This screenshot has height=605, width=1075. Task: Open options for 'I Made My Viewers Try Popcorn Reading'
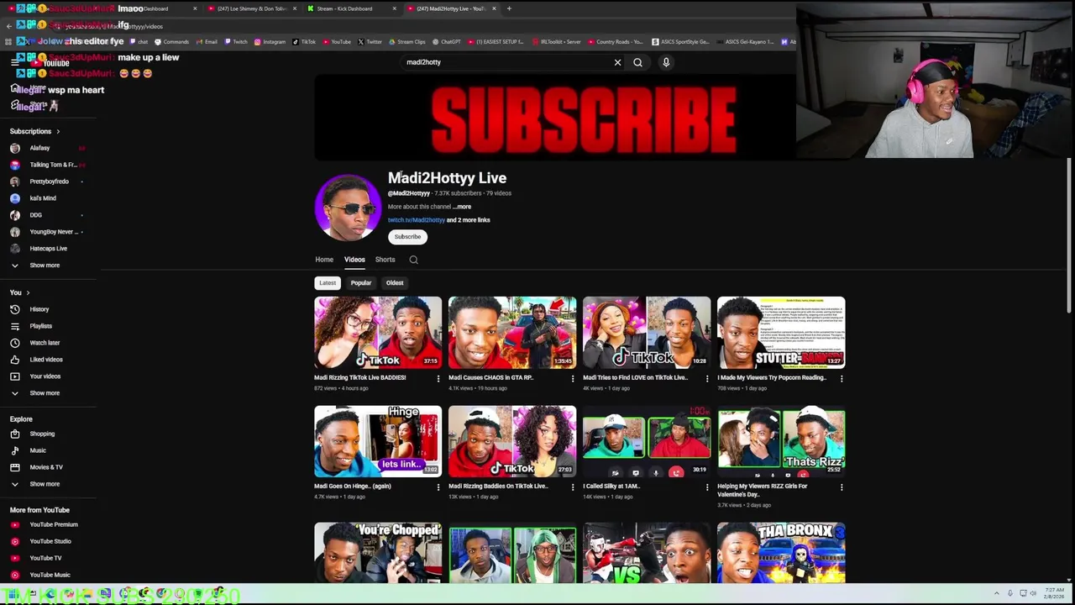click(x=841, y=378)
